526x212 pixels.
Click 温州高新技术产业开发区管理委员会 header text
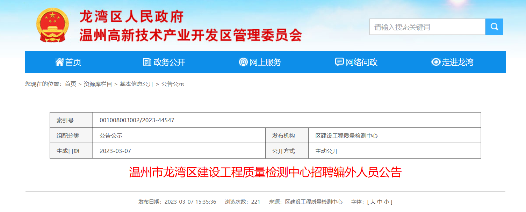coord(191,35)
